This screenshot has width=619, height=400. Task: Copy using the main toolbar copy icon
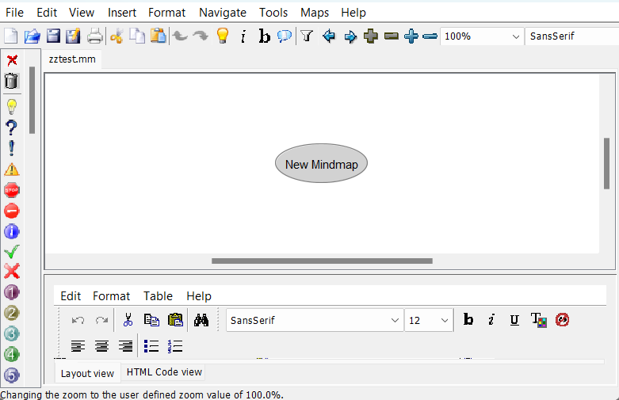click(x=137, y=36)
